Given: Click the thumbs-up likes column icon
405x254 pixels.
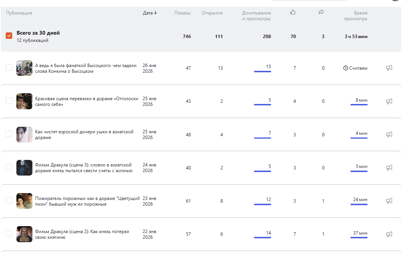Looking at the screenshot, I should [293, 12].
